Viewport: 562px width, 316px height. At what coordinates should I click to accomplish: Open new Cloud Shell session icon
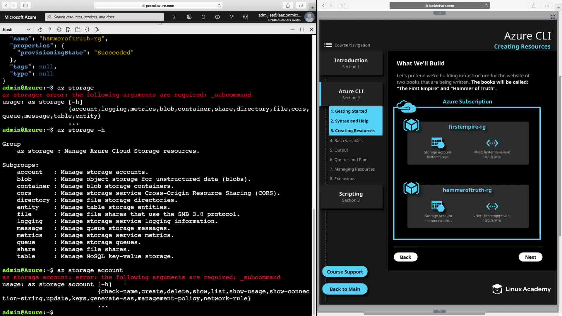[78, 30]
